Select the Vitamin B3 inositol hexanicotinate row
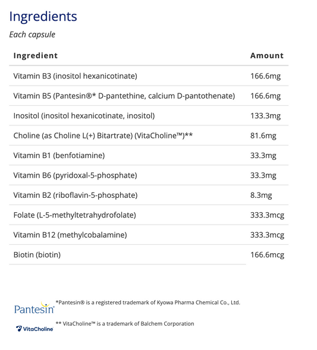Viewport: 317px width, 350px height. (x=149, y=76)
